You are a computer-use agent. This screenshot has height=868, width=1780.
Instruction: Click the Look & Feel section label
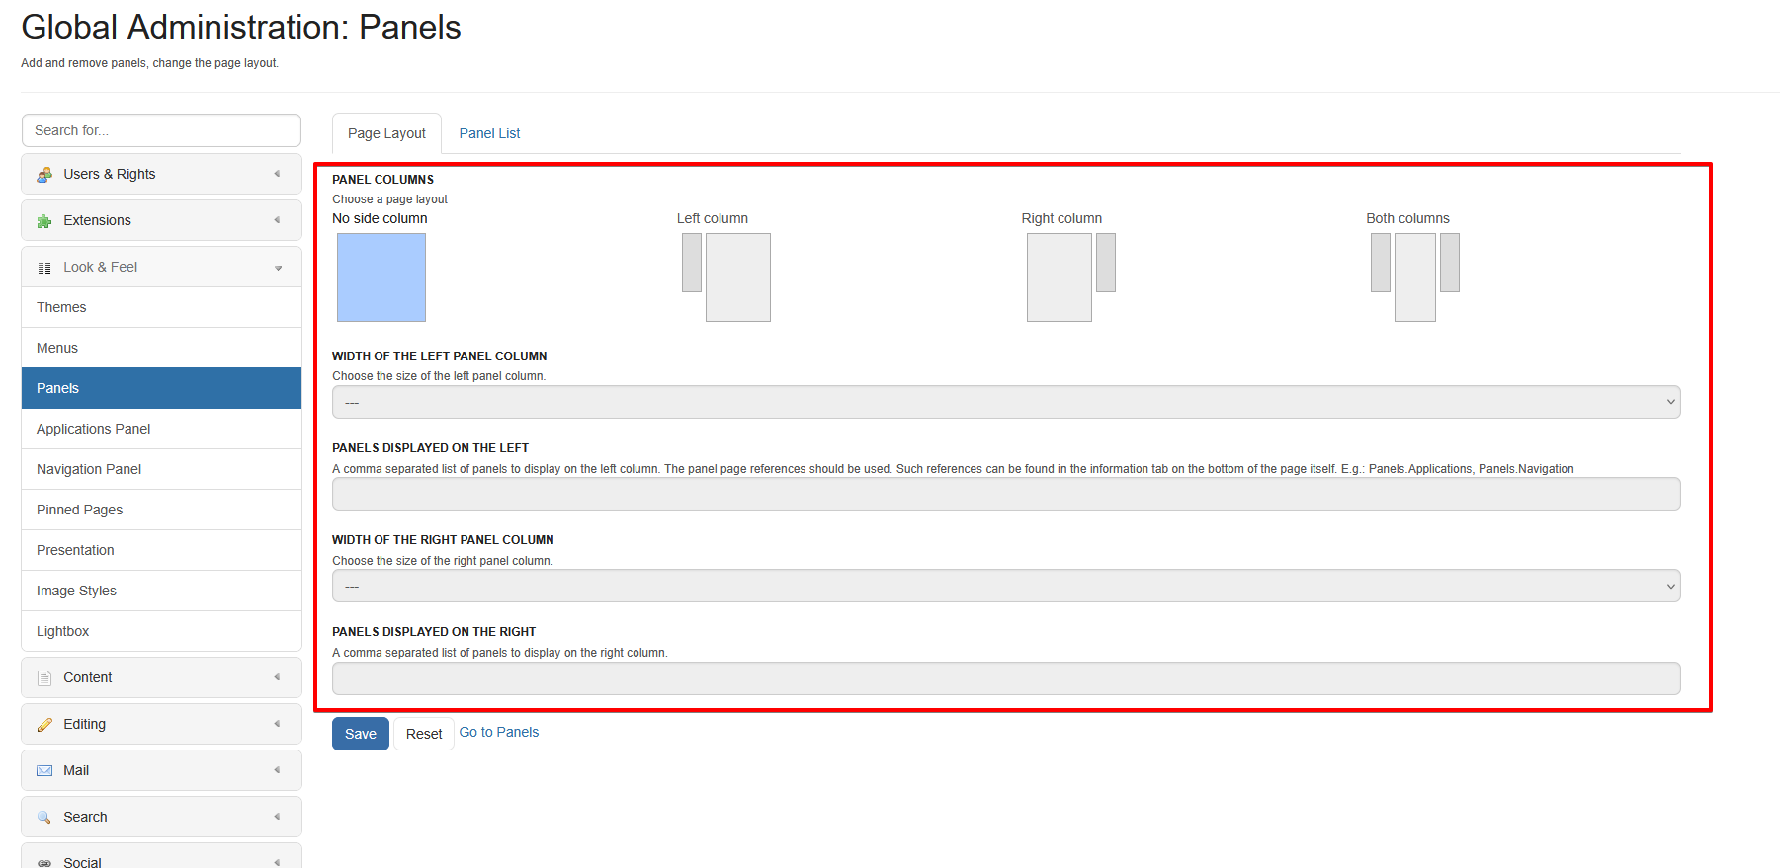tap(101, 267)
